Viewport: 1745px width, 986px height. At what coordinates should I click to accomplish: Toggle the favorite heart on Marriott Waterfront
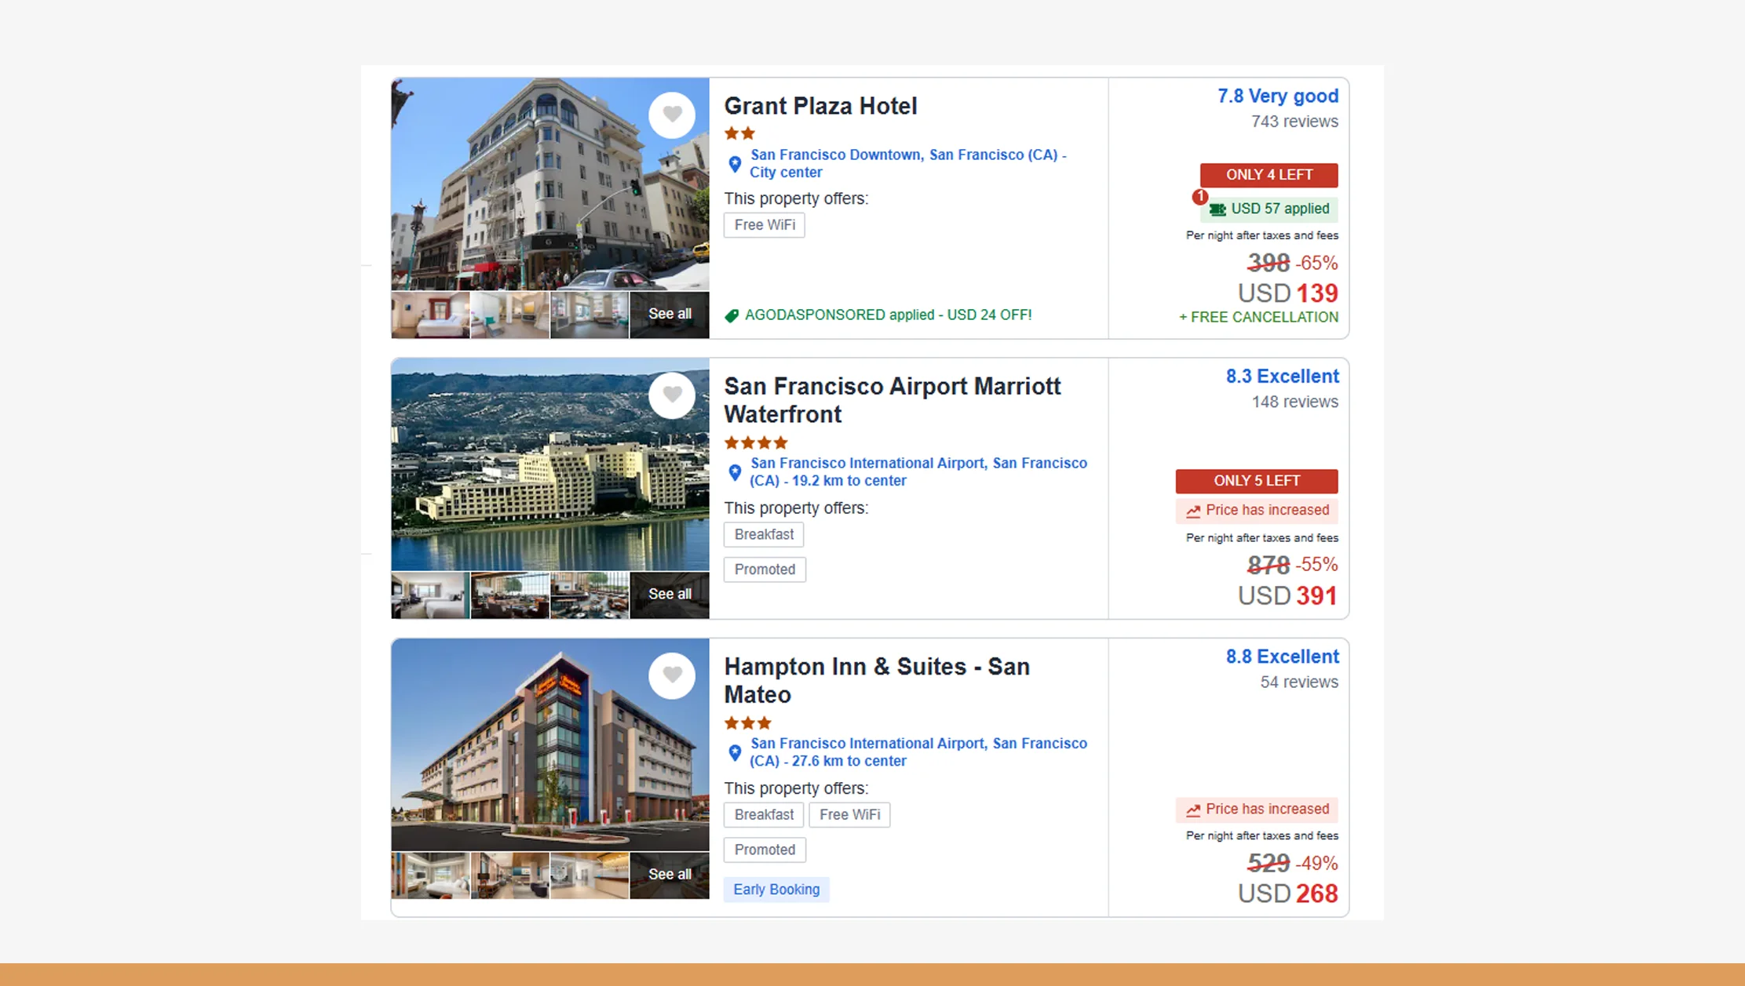(672, 395)
